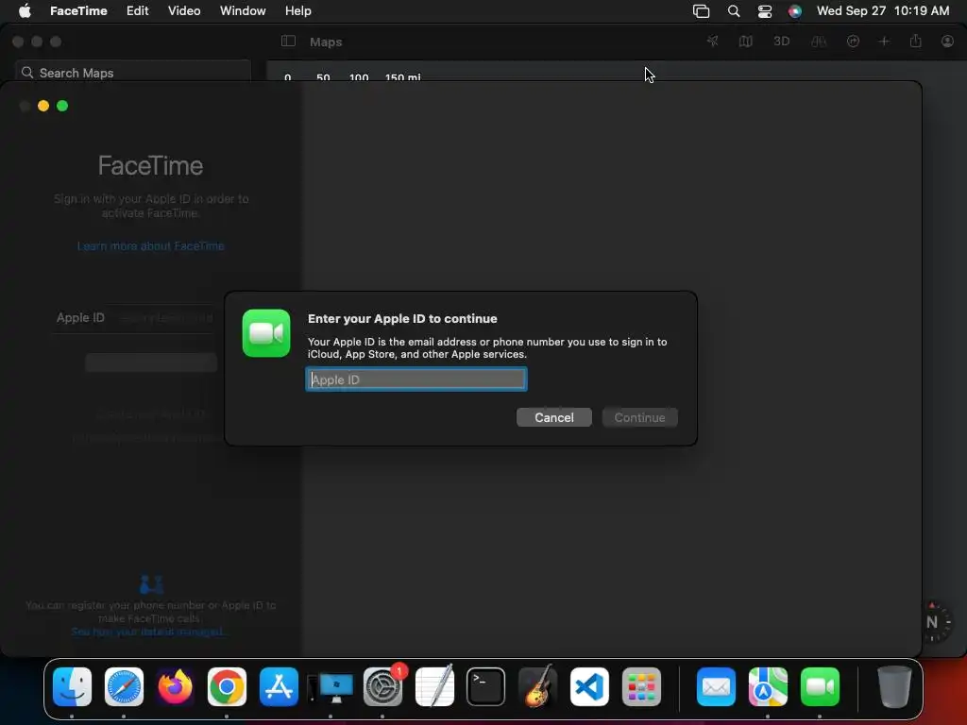
Task: Open the Video menu
Action: (x=184, y=11)
